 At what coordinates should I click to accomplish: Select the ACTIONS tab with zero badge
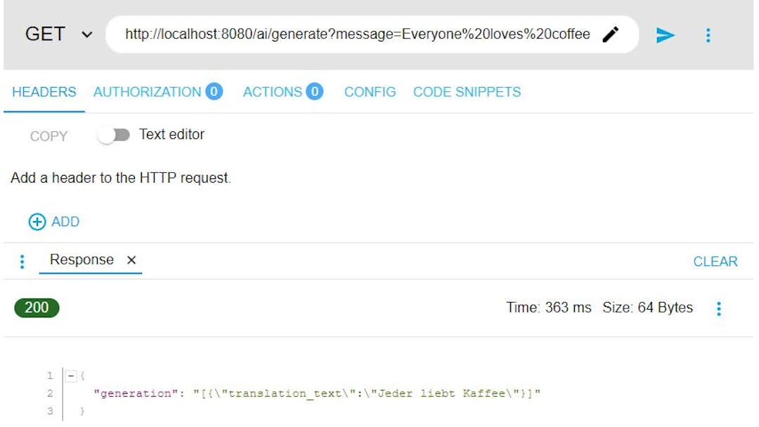coord(274,91)
